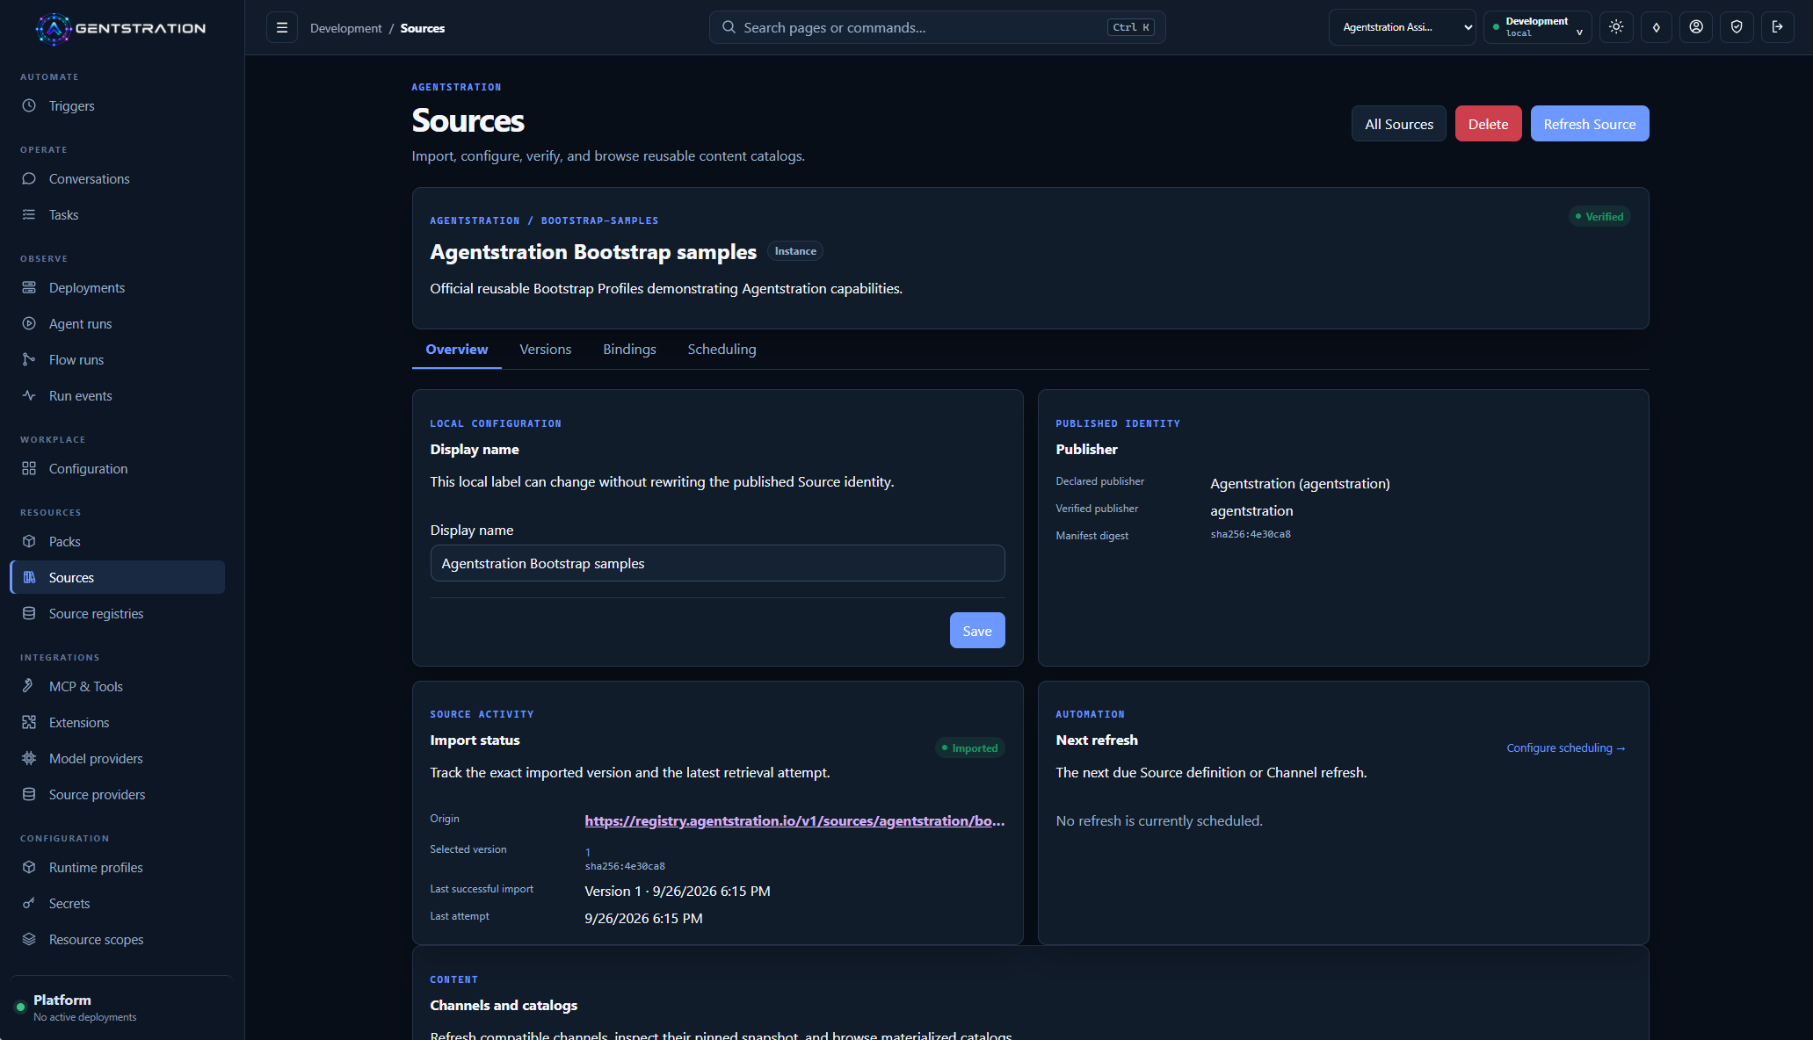Click Source registries database icon
Image resolution: width=1813 pixels, height=1040 pixels.
(29, 613)
